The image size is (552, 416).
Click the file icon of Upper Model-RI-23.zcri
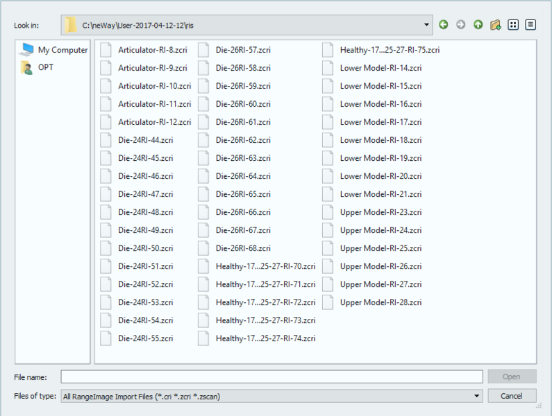coord(328,212)
